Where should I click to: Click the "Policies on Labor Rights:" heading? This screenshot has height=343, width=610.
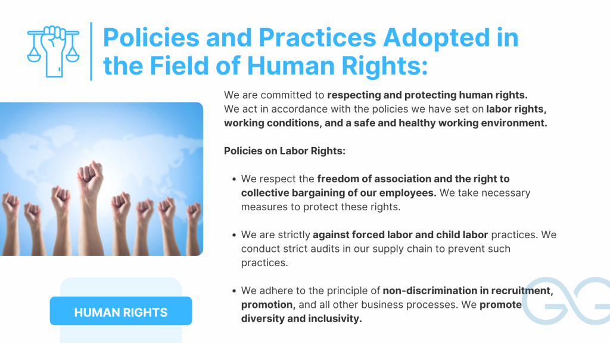(x=284, y=151)
